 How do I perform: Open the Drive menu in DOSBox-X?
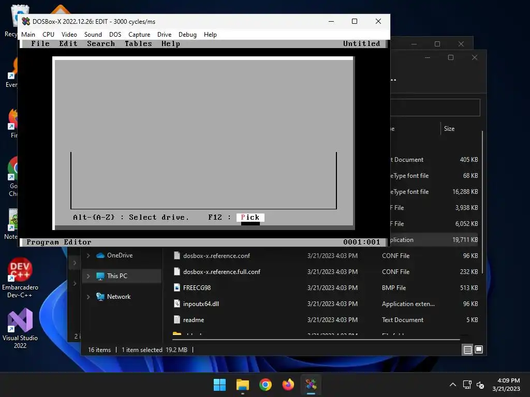pos(164,35)
